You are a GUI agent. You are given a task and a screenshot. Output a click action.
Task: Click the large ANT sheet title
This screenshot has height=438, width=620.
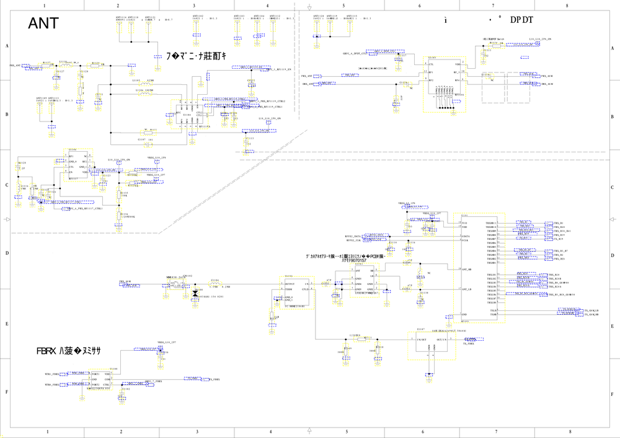(43, 24)
